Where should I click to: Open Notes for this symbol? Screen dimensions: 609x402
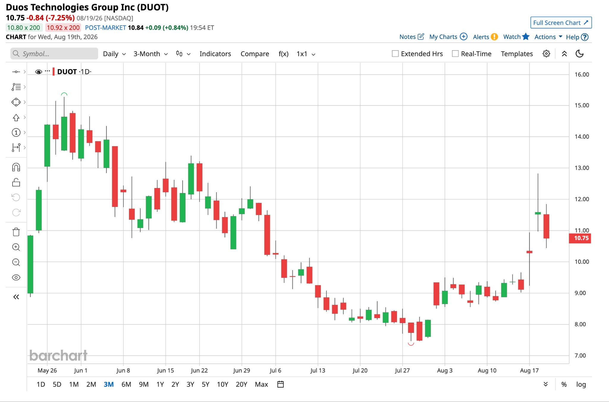tap(412, 37)
